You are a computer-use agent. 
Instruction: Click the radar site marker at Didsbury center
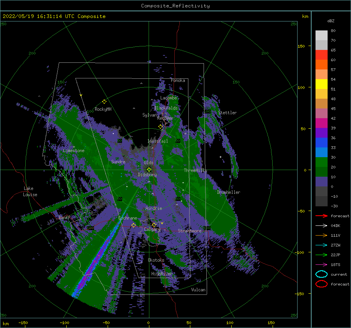tap(149, 170)
